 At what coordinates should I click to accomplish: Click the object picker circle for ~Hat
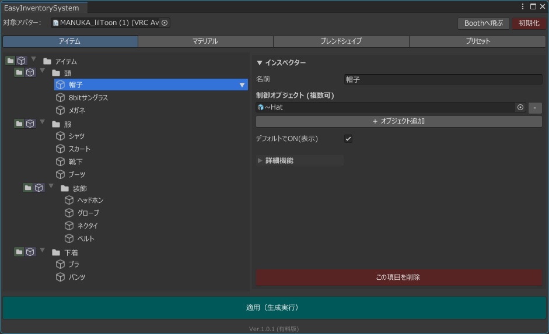(x=520, y=107)
